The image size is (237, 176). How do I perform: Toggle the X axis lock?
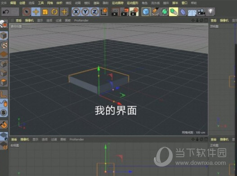76,12
